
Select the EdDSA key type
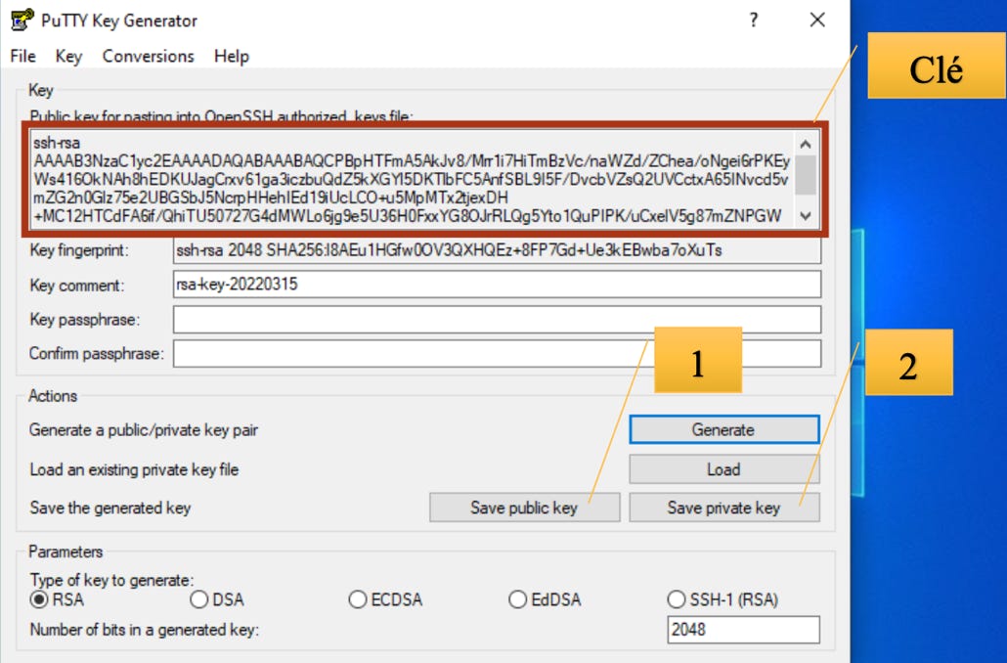(x=518, y=600)
